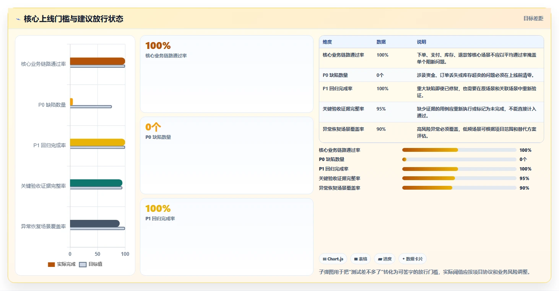Click the yellow actual bar for P1 回归完成率
The width and height of the screenshot is (559, 291).
point(97,142)
